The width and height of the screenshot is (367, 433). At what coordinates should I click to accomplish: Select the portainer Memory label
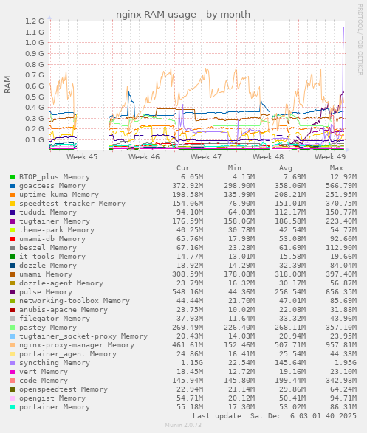55,407
